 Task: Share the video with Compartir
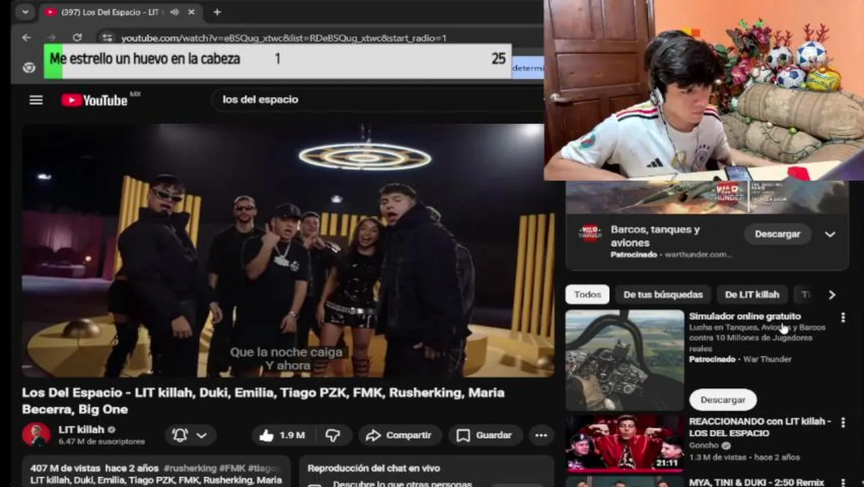(x=400, y=436)
